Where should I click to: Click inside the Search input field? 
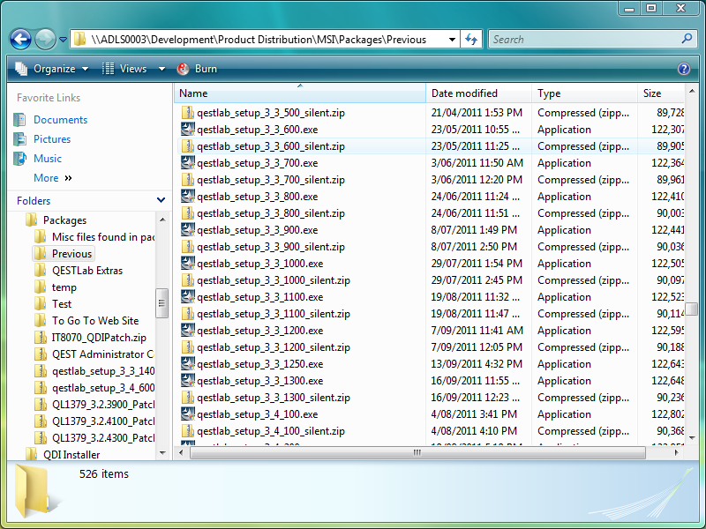click(574, 39)
